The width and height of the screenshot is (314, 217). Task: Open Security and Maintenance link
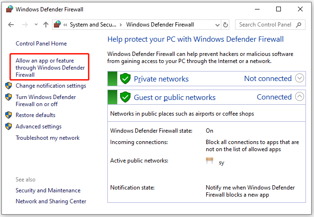(x=48, y=190)
